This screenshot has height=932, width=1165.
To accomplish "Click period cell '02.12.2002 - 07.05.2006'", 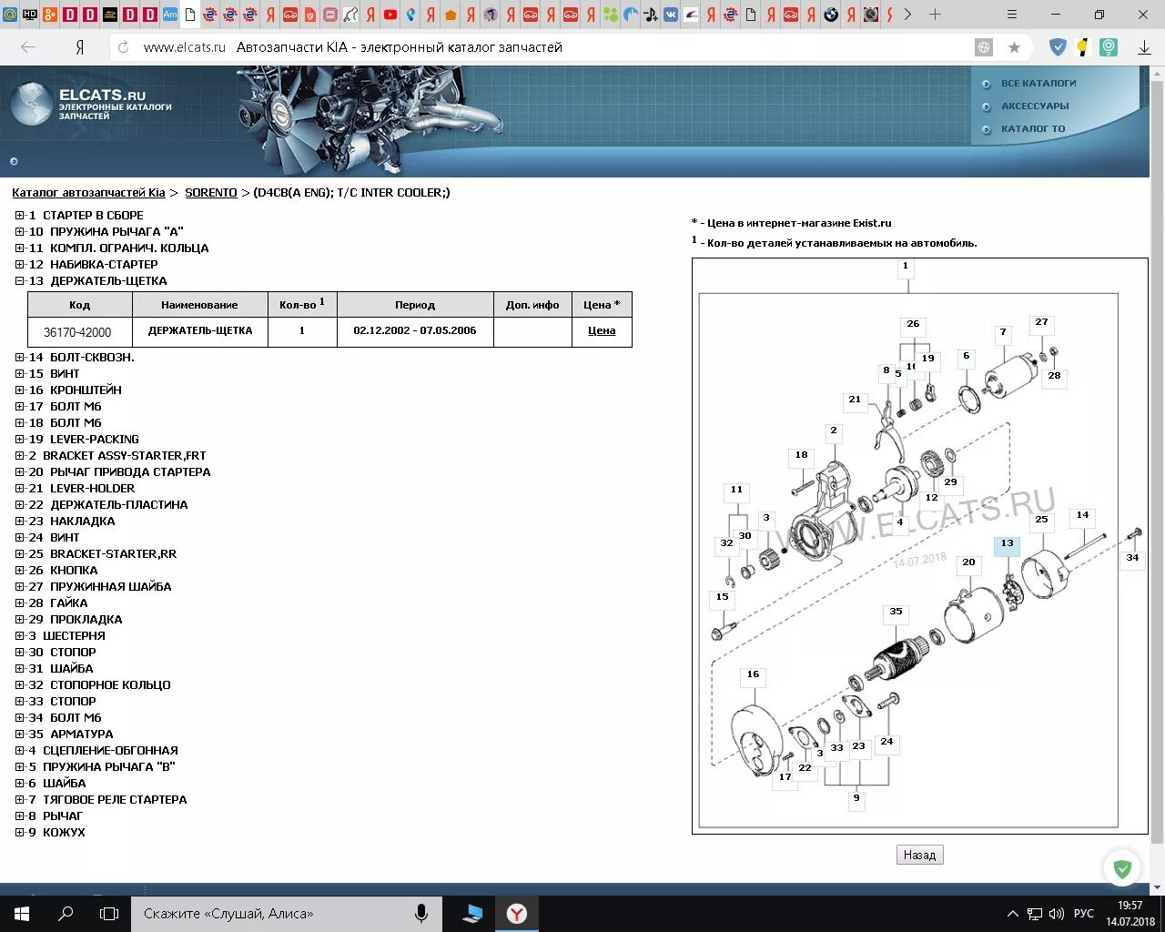I will (x=415, y=330).
